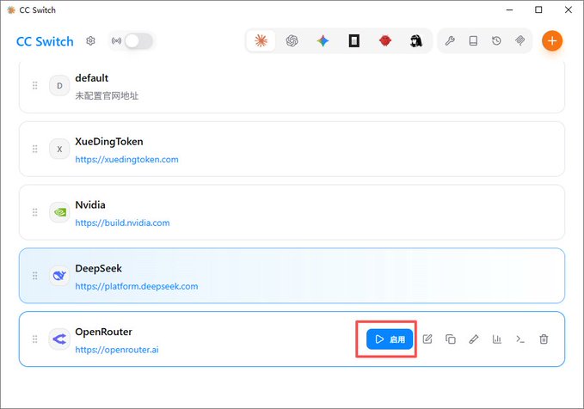Select the default provider card
This screenshot has height=409, width=584.
[x=292, y=87]
